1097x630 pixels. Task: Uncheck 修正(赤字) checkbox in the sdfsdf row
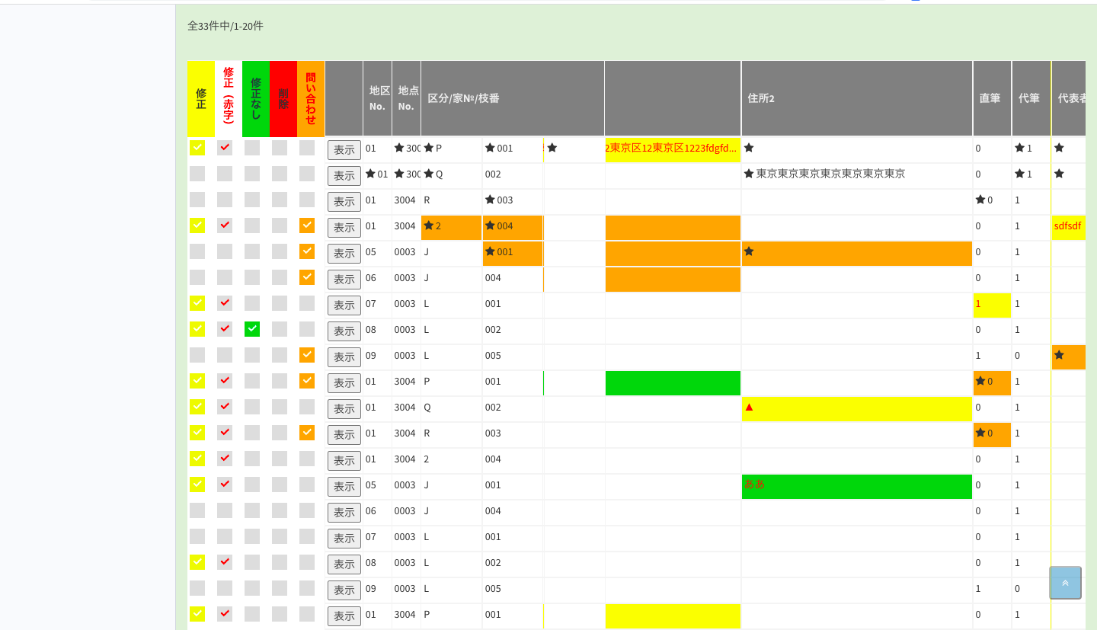[x=225, y=225]
